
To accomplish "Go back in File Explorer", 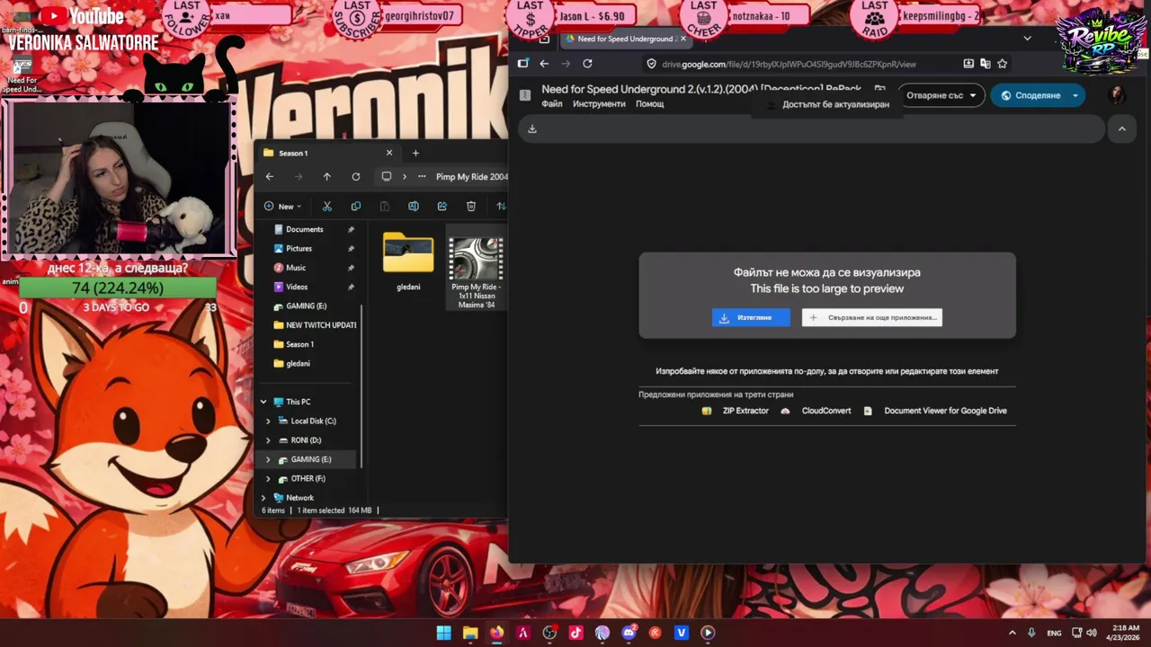I will (269, 176).
